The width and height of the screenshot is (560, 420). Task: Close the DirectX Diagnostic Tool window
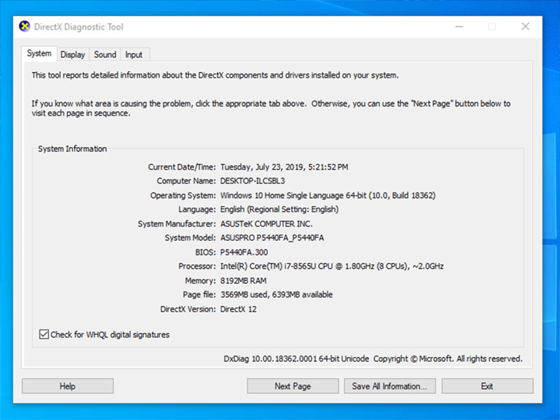526,27
